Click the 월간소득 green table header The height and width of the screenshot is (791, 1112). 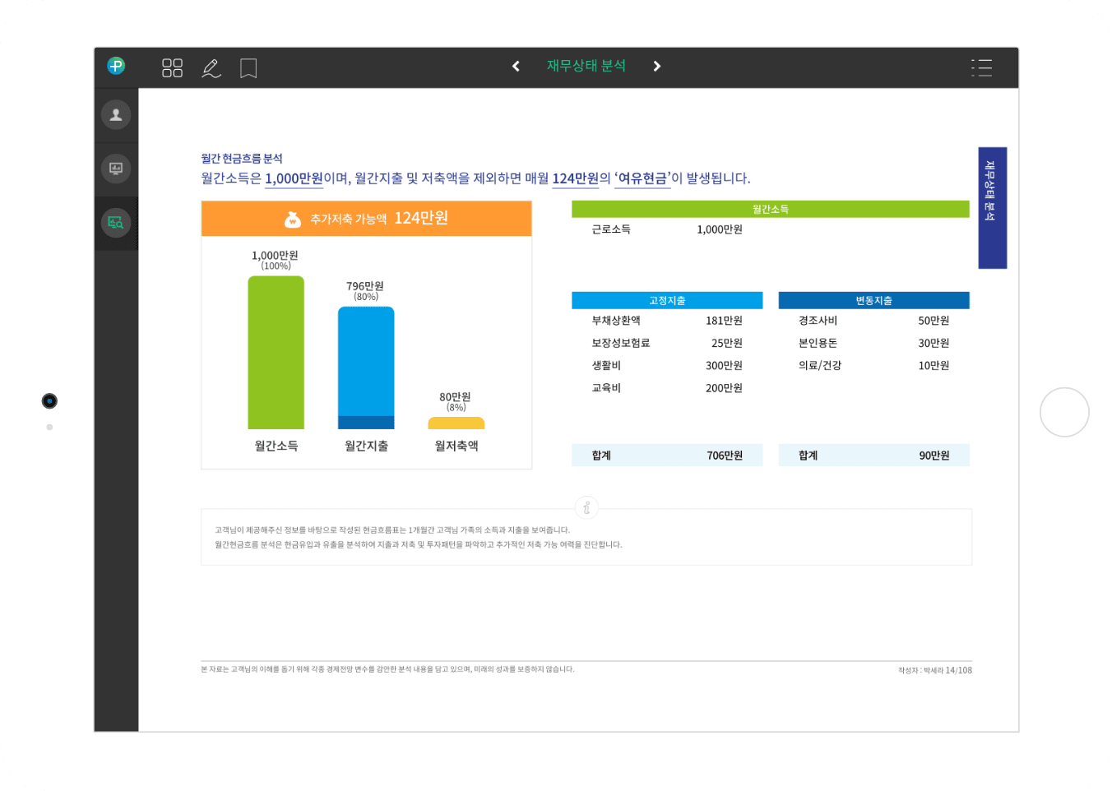(771, 210)
